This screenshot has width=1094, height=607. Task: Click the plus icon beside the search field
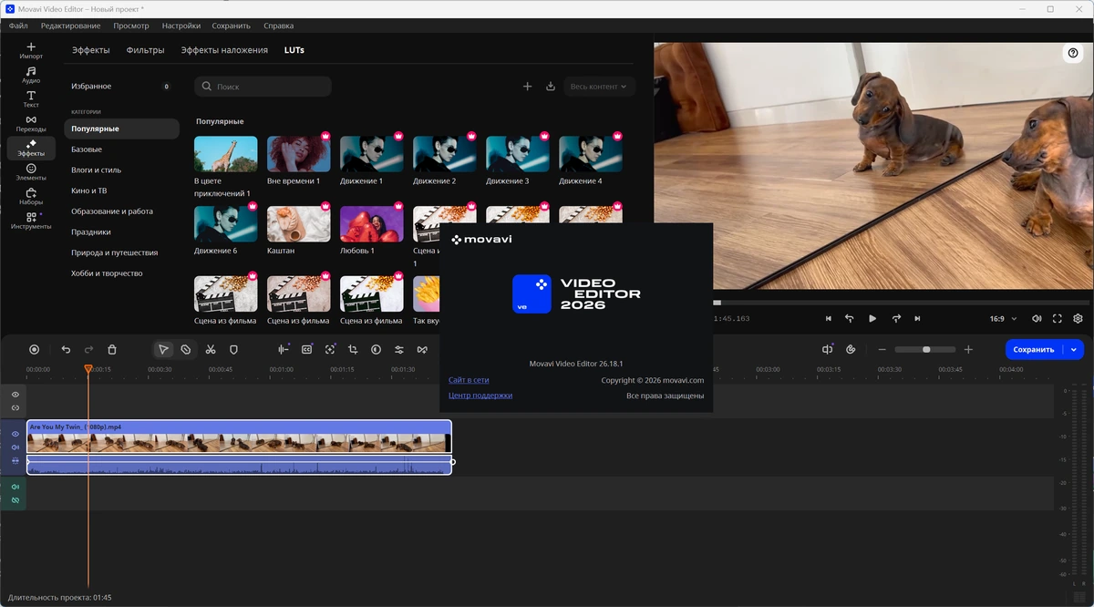click(x=527, y=87)
